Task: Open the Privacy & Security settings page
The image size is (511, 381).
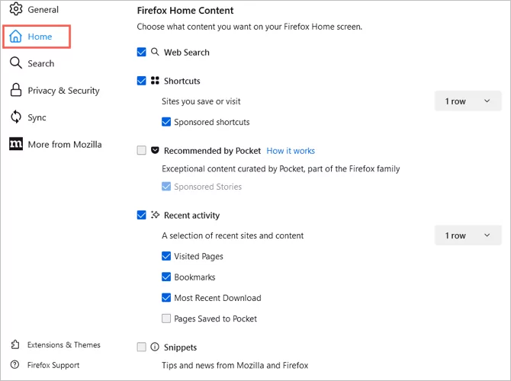Action: point(63,91)
